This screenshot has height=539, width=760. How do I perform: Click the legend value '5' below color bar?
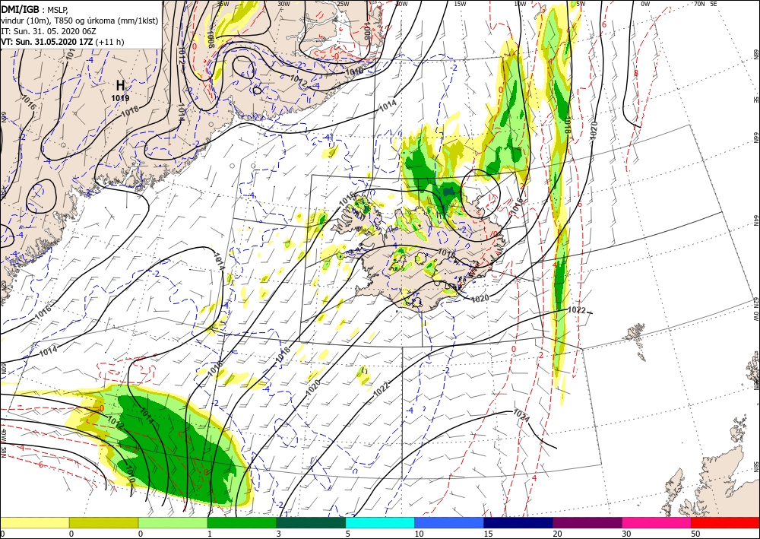coord(347,534)
